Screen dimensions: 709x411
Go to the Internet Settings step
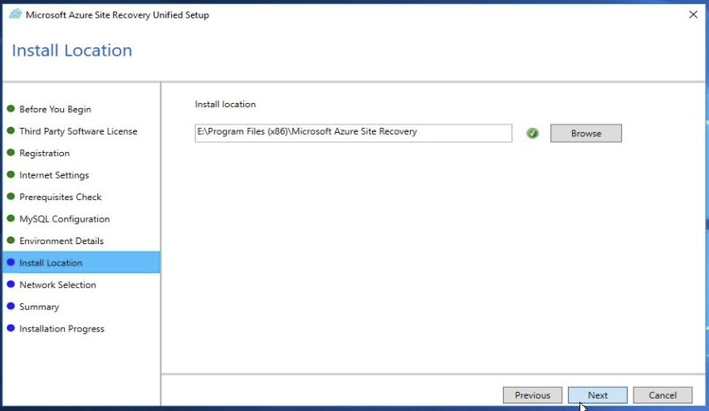54,175
